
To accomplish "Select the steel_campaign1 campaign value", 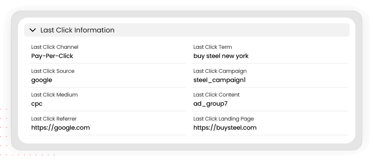I will [x=219, y=80].
